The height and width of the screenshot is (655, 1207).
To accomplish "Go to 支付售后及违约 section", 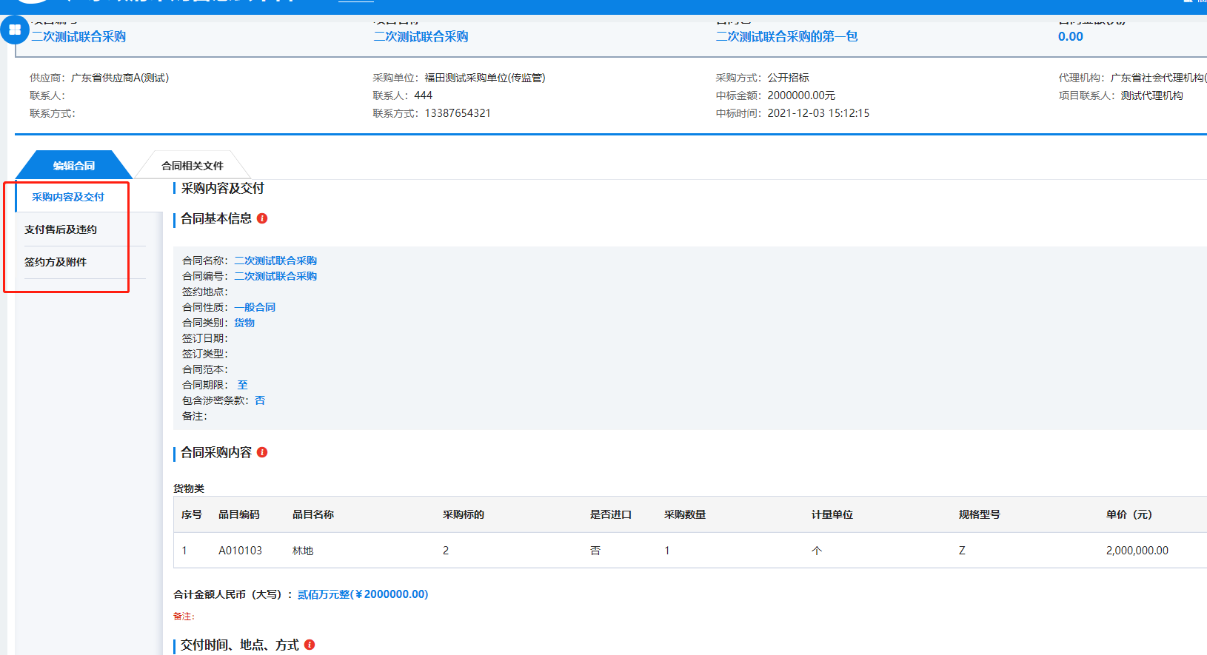I will 61,229.
